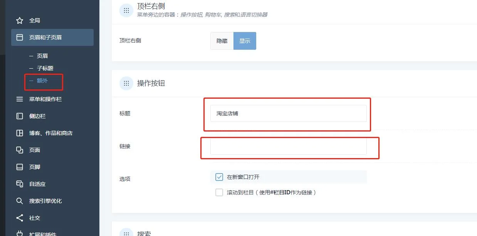The image size is (477, 236).
Task: Click the 操作按钮 section heading
Action: [x=151, y=83]
